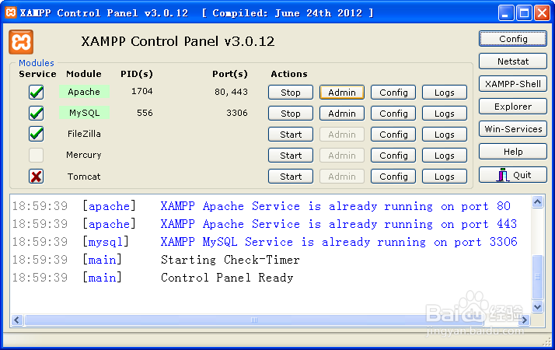Click log line 'Control Panel Ready'
The image size is (555, 350).
pos(227,278)
